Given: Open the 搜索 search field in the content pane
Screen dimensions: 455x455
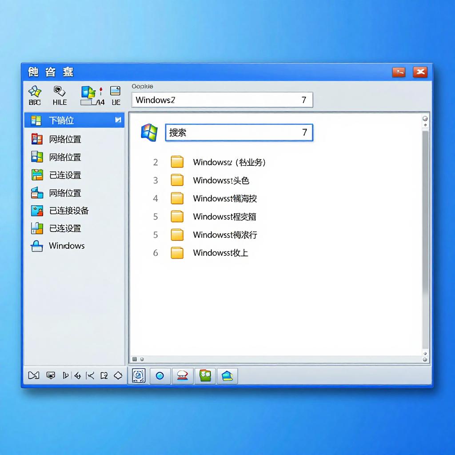Looking at the screenshot, I should click(x=239, y=132).
